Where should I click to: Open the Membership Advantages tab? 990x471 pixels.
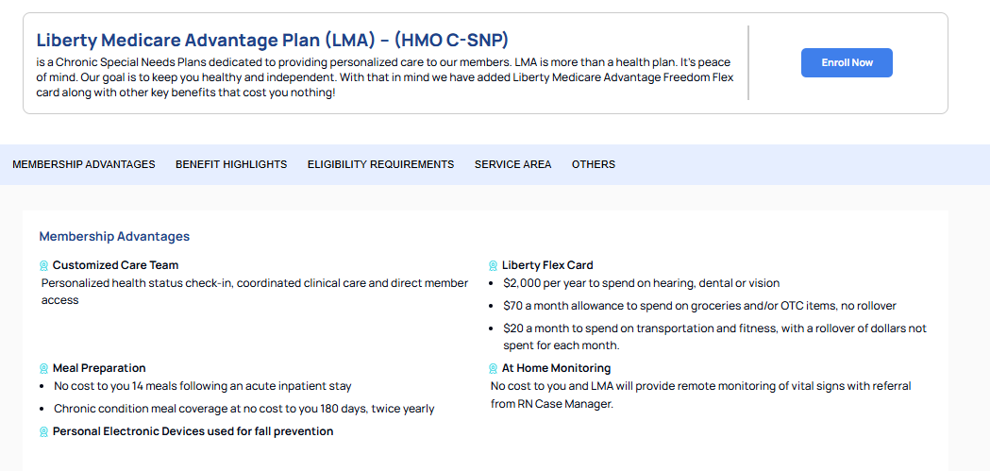84,164
